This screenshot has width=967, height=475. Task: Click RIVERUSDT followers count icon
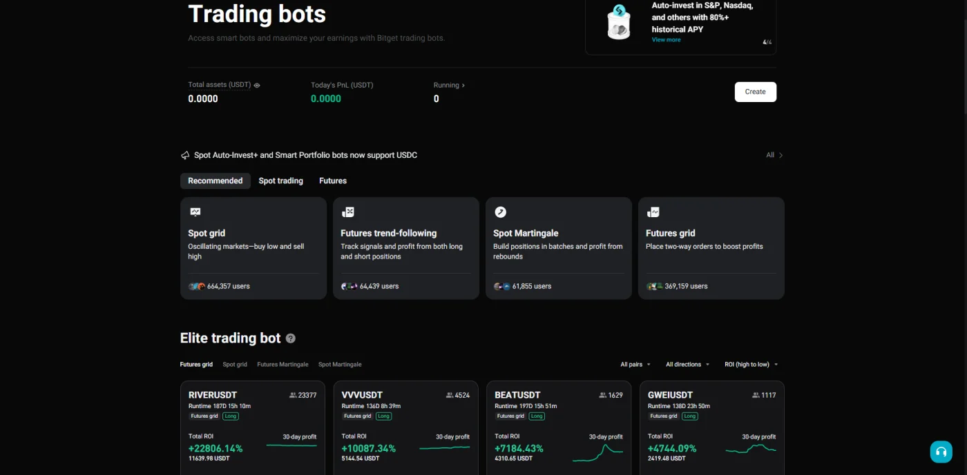click(293, 396)
